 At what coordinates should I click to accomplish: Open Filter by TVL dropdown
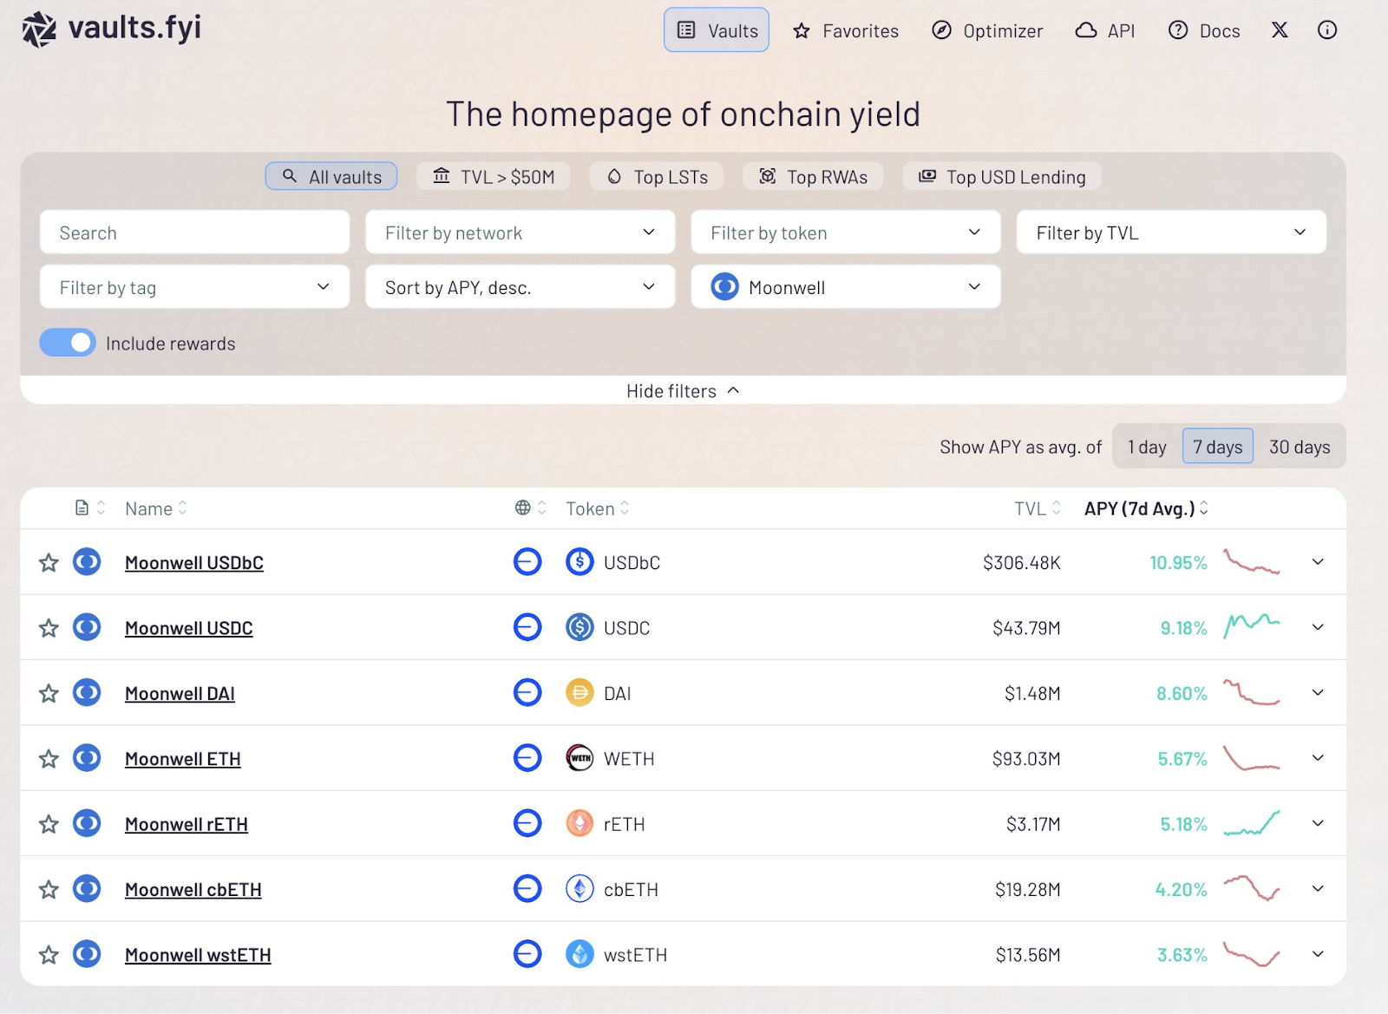point(1171,232)
